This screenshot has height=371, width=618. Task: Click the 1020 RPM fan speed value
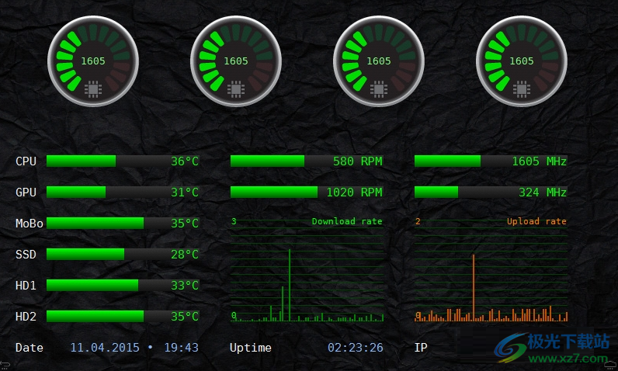click(x=354, y=192)
